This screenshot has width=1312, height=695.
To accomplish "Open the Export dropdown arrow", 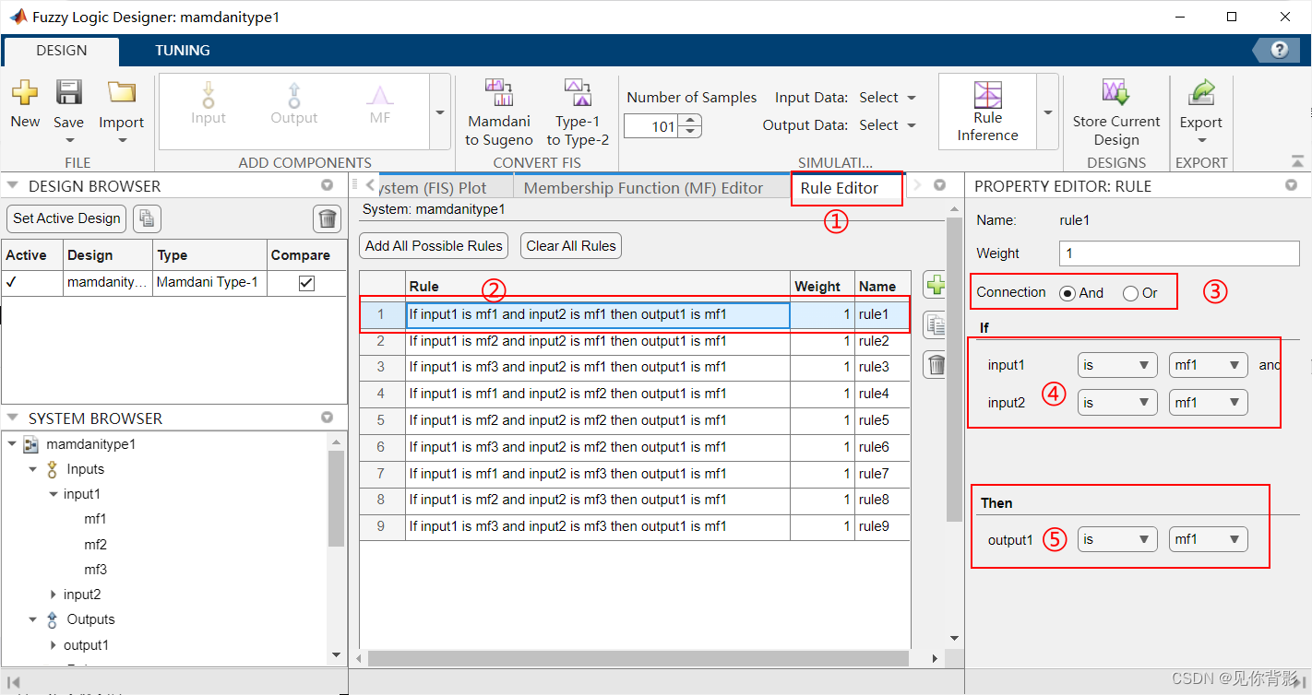I will [1201, 141].
